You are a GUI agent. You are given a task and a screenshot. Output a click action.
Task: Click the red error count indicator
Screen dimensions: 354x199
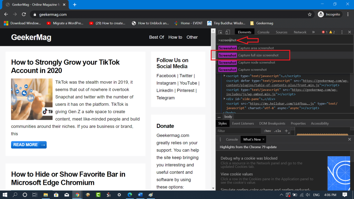coord(325,32)
